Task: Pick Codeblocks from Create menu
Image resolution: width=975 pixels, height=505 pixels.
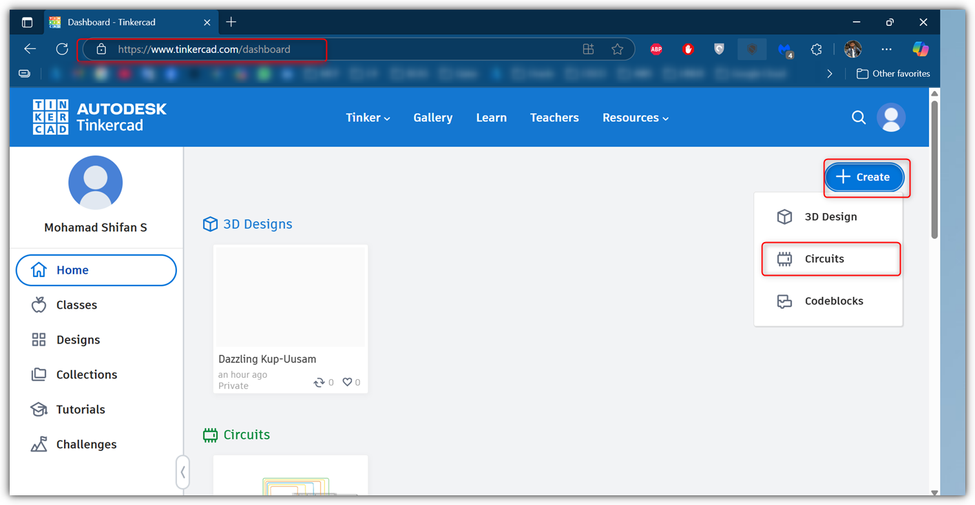Action: tap(828, 301)
